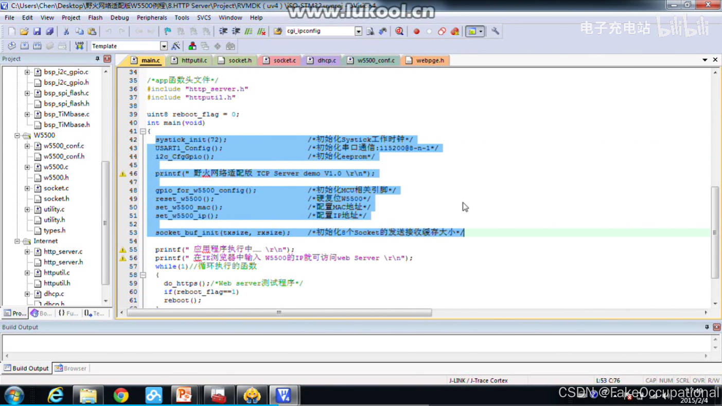Select types.h in project tree
This screenshot has width=722, height=406.
pos(55,231)
